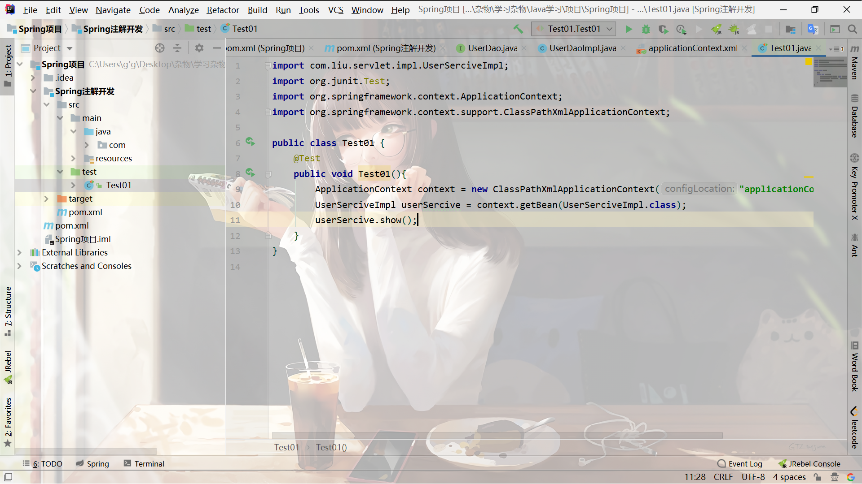Open the Maven tool window
The height and width of the screenshot is (484, 862).
(854, 62)
